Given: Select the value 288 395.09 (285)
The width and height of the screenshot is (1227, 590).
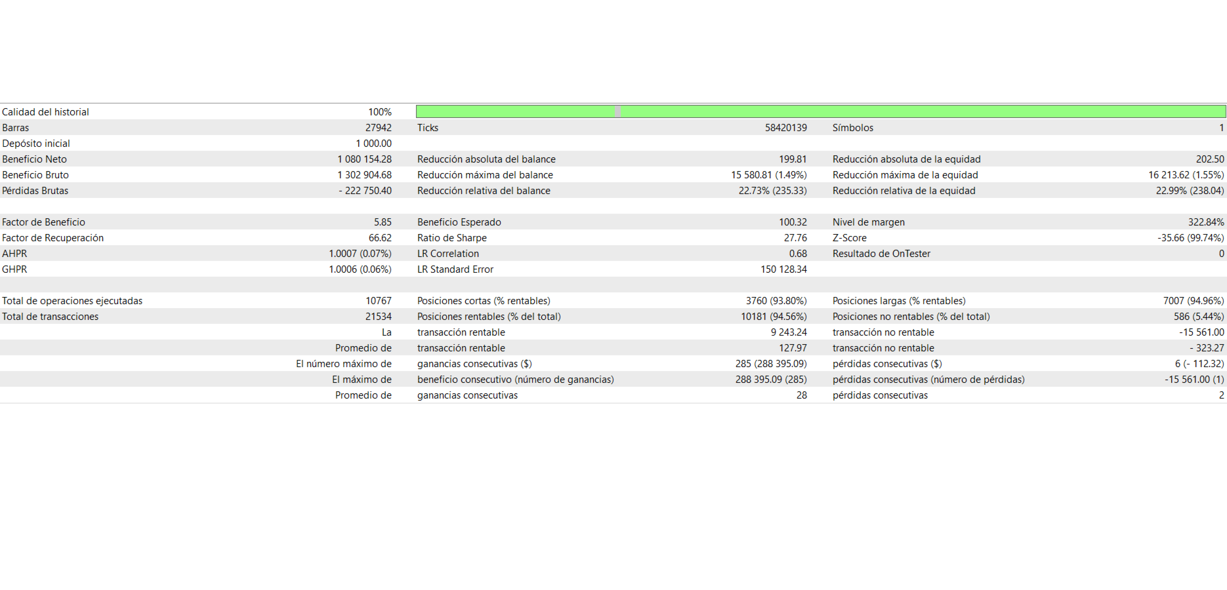Looking at the screenshot, I should 771,380.
